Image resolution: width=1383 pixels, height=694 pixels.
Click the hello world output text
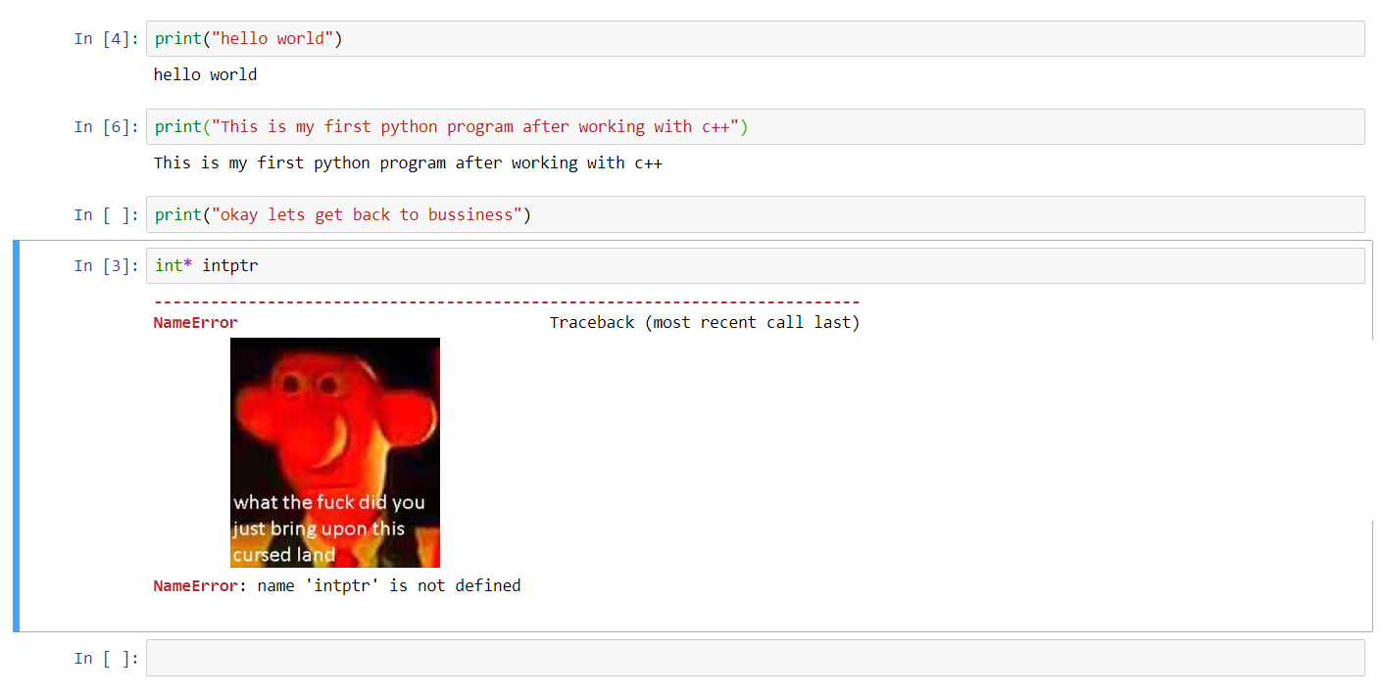pyautogui.click(x=206, y=74)
